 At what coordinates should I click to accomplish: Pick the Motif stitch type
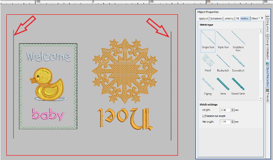208,63
